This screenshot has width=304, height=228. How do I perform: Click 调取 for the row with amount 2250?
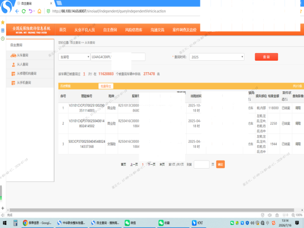(298, 124)
